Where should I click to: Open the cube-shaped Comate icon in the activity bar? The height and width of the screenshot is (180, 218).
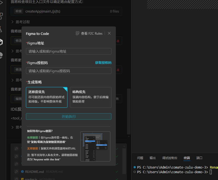(1, 42)
